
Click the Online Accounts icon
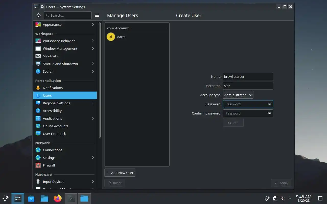[38, 126]
